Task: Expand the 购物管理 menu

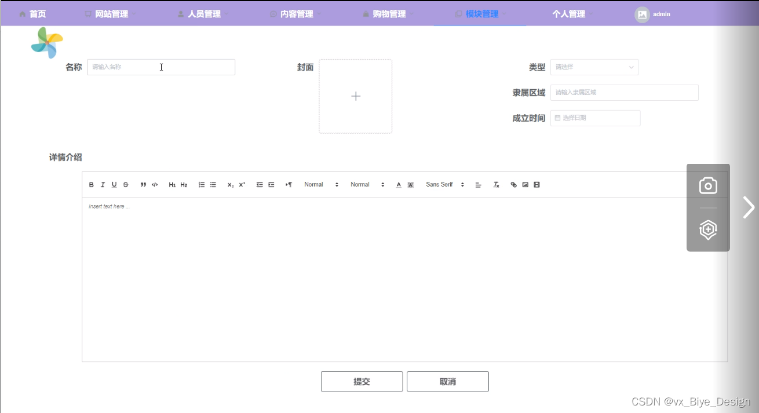Action: (x=388, y=14)
